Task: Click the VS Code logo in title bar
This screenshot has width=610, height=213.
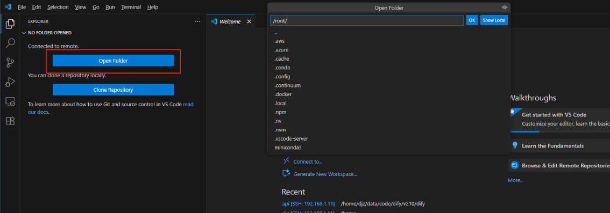Action: (x=8, y=7)
